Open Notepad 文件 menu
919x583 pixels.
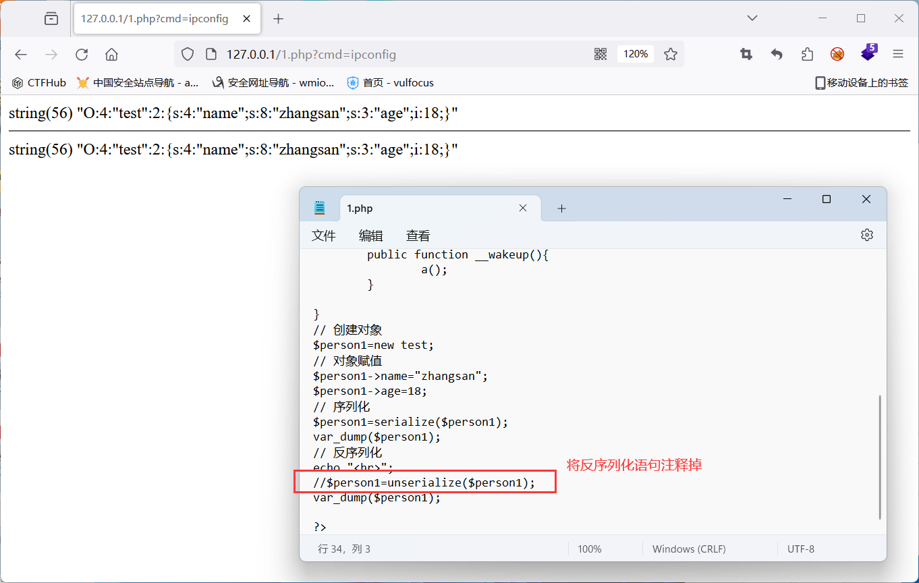[x=324, y=235]
